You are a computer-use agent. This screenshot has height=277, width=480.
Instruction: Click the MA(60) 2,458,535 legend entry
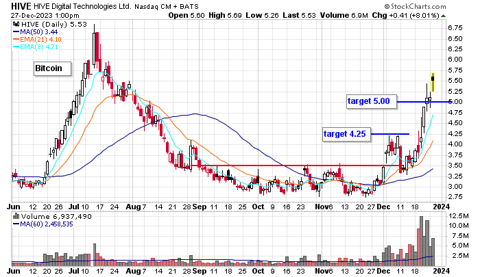pos(46,224)
